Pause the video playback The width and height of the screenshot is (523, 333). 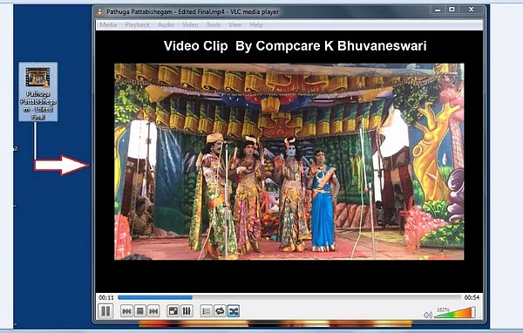(105, 311)
